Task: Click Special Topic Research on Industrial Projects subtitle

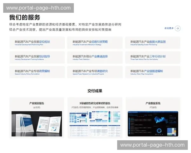Action: [88, 74]
